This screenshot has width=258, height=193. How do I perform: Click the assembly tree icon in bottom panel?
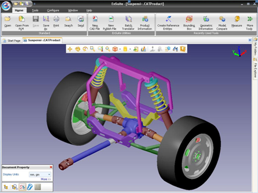click(x=6, y=187)
